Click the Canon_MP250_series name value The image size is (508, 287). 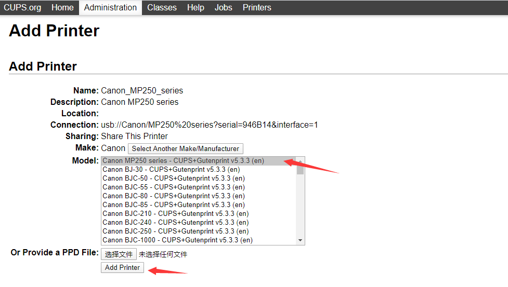tap(142, 90)
